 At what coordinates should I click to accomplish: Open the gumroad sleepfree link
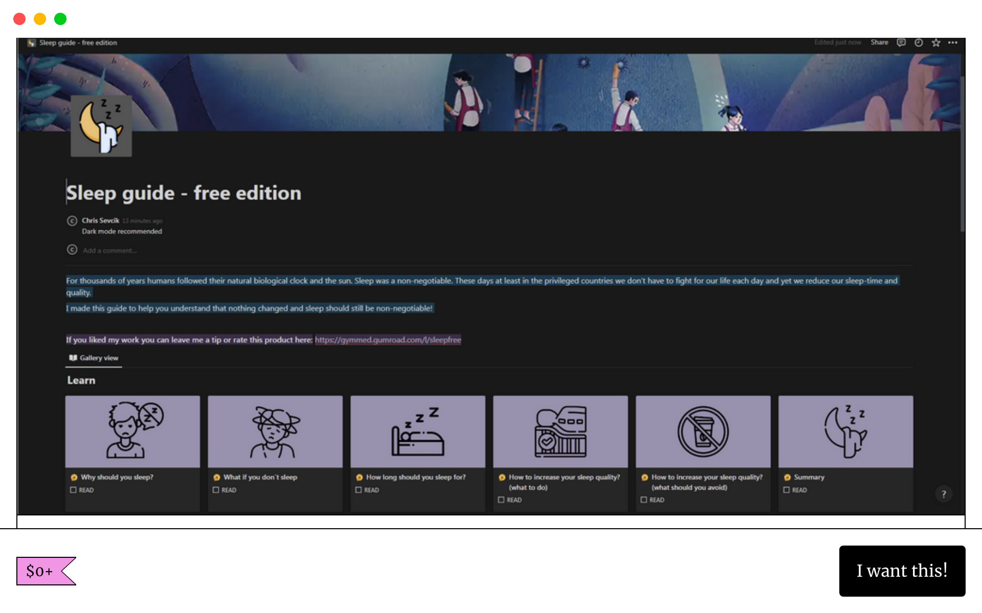click(x=388, y=340)
